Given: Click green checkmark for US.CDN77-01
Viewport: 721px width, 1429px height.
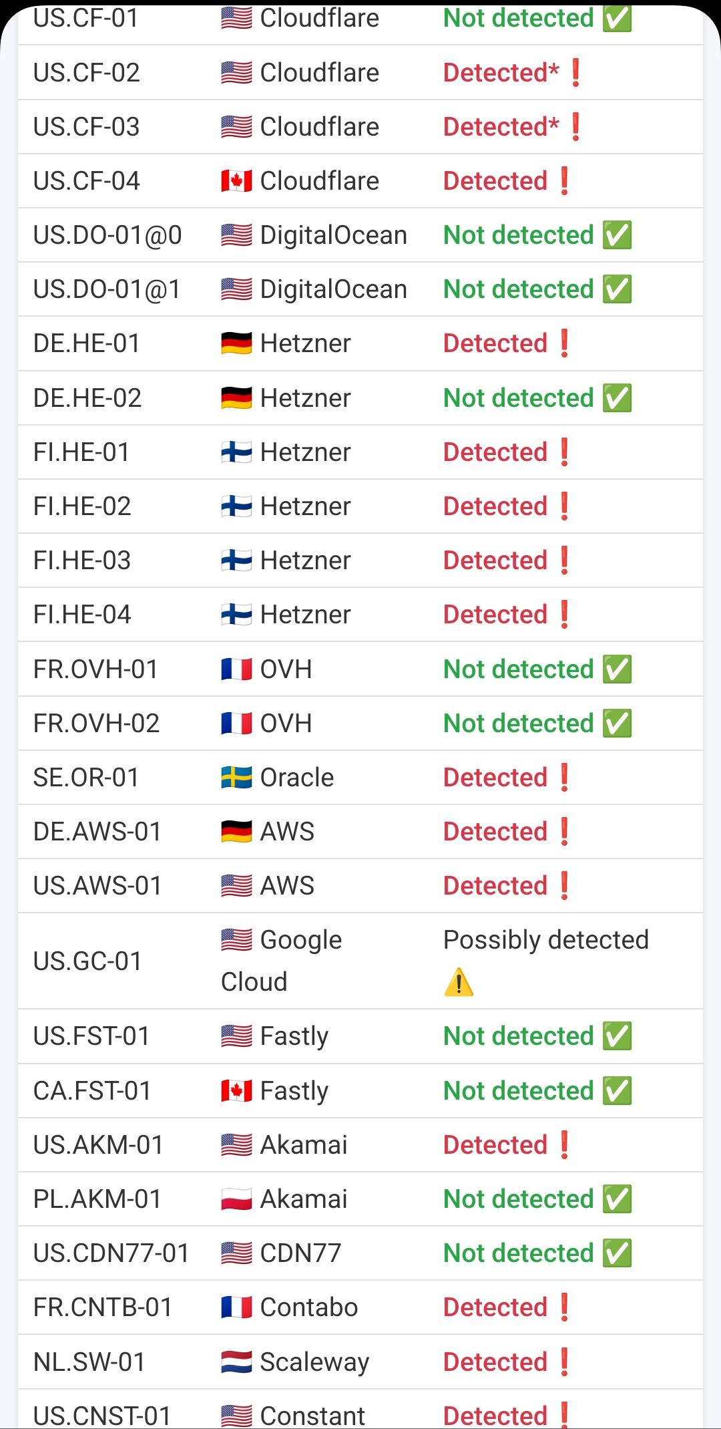Looking at the screenshot, I should (x=617, y=1253).
